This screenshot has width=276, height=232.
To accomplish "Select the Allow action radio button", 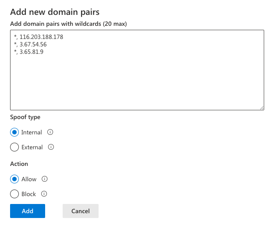I will tap(14, 179).
